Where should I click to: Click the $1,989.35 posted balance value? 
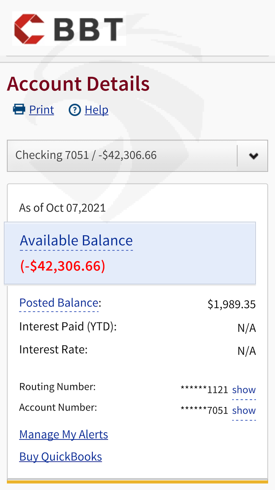coord(231,304)
